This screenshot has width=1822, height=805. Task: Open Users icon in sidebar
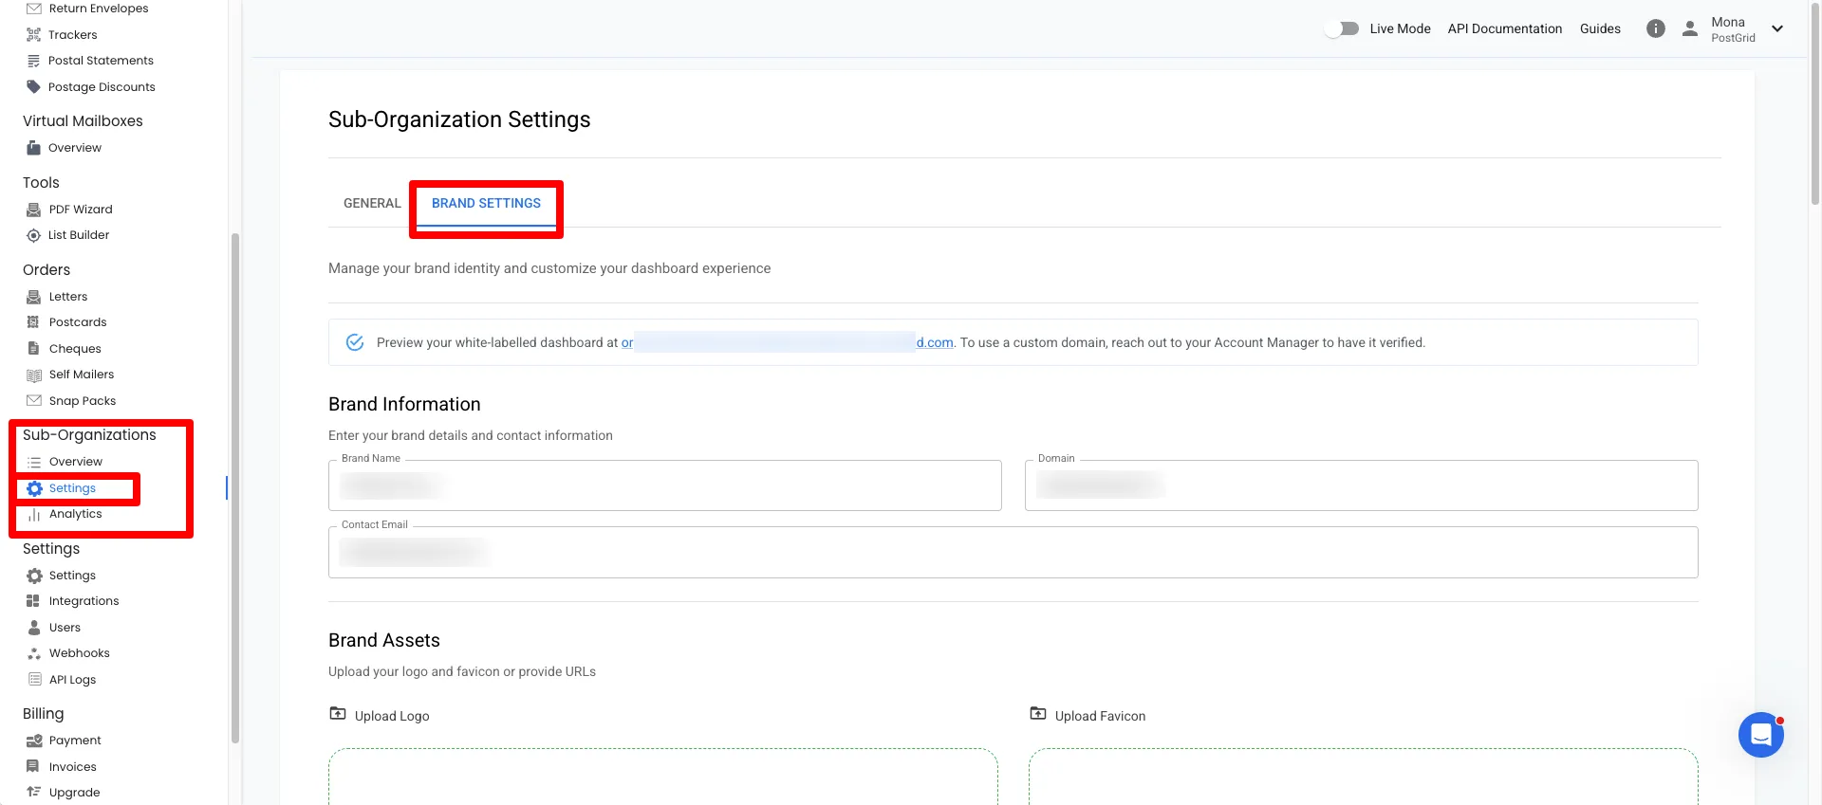[34, 628]
